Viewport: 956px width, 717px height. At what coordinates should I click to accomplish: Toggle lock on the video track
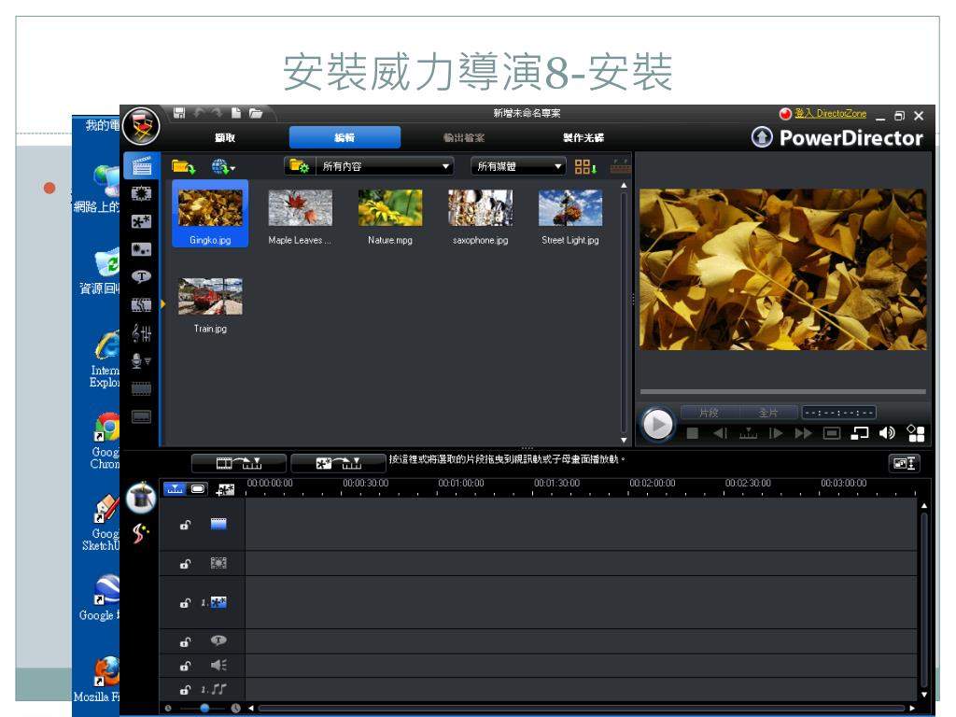[186, 525]
